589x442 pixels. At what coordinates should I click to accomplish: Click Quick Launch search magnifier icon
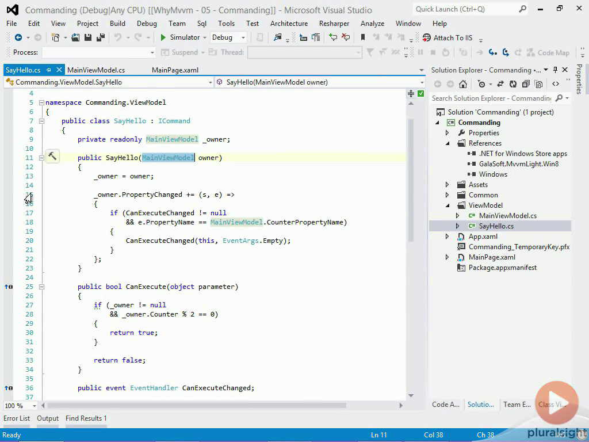(x=522, y=9)
